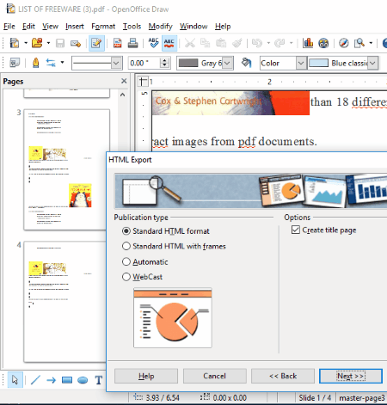Click the Document as E-mail icon
The image size is (387, 405).
(76, 44)
